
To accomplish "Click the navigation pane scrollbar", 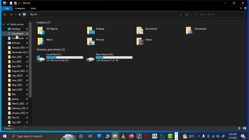I will [30, 59].
